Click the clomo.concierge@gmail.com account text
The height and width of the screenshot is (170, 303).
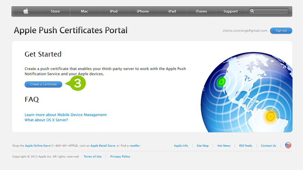click(245, 31)
